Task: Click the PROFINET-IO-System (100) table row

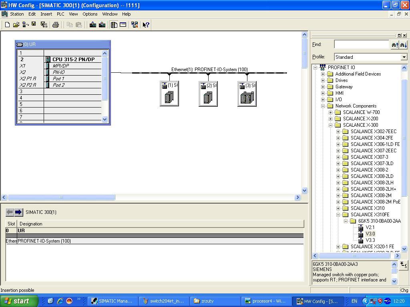Action: [155, 241]
